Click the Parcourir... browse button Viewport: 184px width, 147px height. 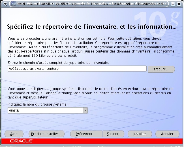click(x=161, y=69)
